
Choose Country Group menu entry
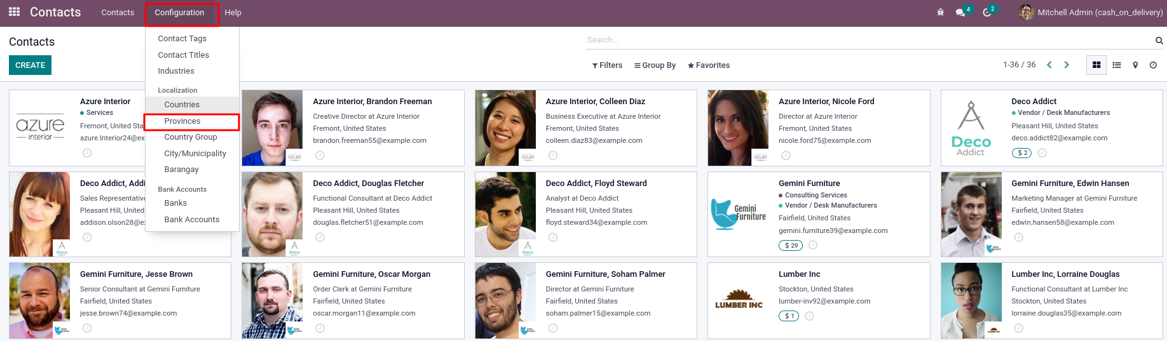(x=192, y=137)
